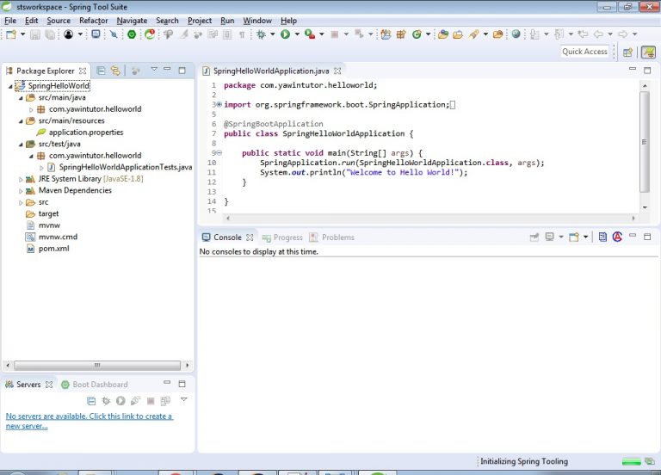Switch to the Problems tab
The height and width of the screenshot is (475, 661).
pyautogui.click(x=337, y=237)
